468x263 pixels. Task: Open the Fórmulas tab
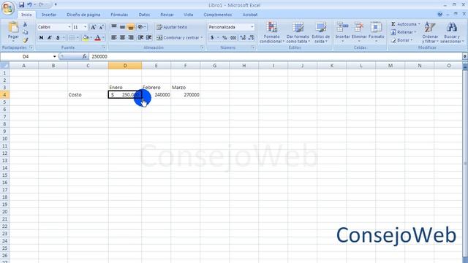coord(119,15)
